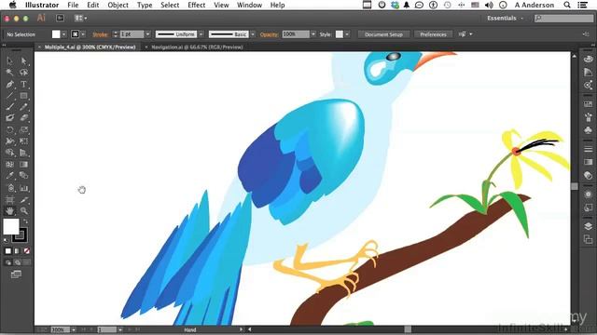Select the Pencil tool
The height and width of the screenshot is (335, 597).
click(x=23, y=107)
